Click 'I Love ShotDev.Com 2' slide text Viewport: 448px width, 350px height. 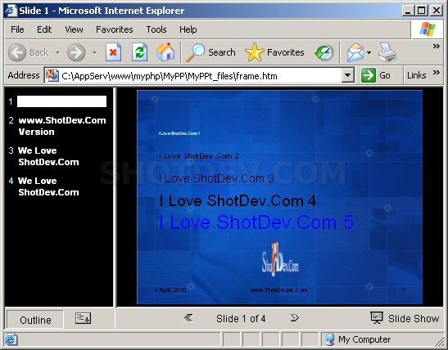pos(198,155)
